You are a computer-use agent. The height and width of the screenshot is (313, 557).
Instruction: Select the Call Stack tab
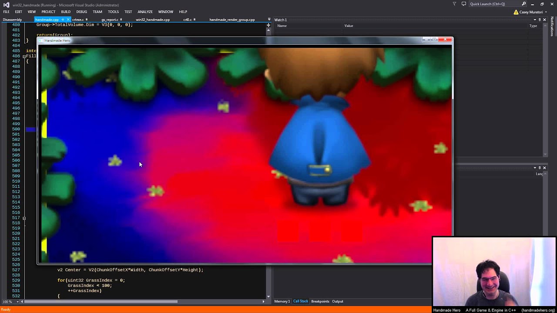pos(300,301)
